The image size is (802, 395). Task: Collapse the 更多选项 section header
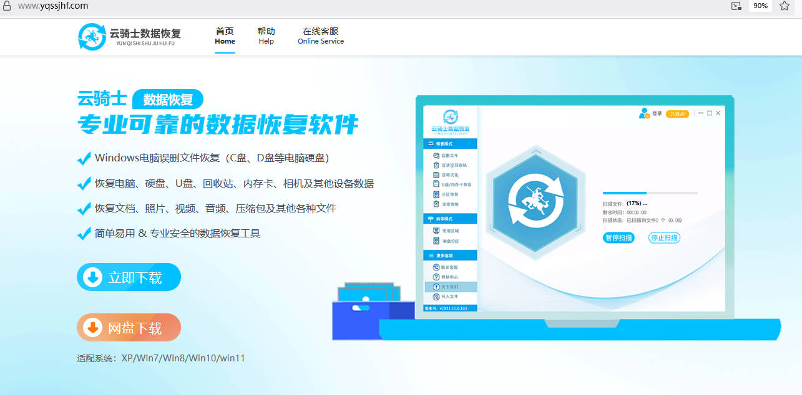pos(450,255)
